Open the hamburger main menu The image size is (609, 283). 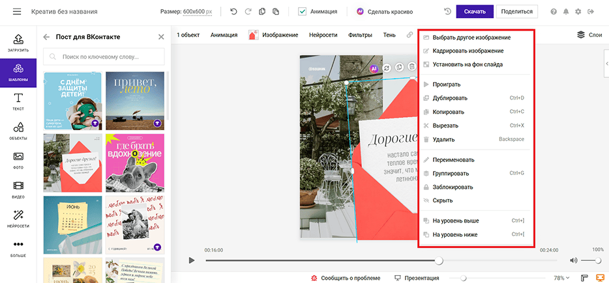17,12
